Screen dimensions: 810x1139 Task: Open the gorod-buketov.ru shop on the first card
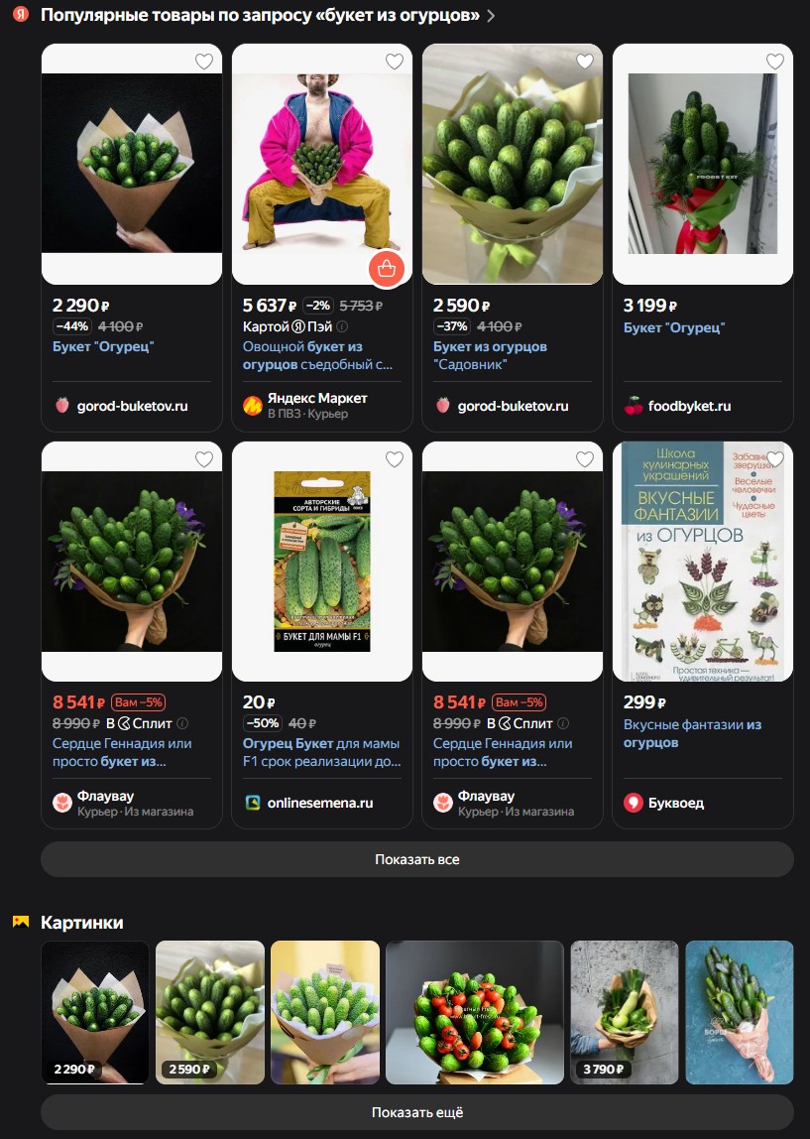122,406
